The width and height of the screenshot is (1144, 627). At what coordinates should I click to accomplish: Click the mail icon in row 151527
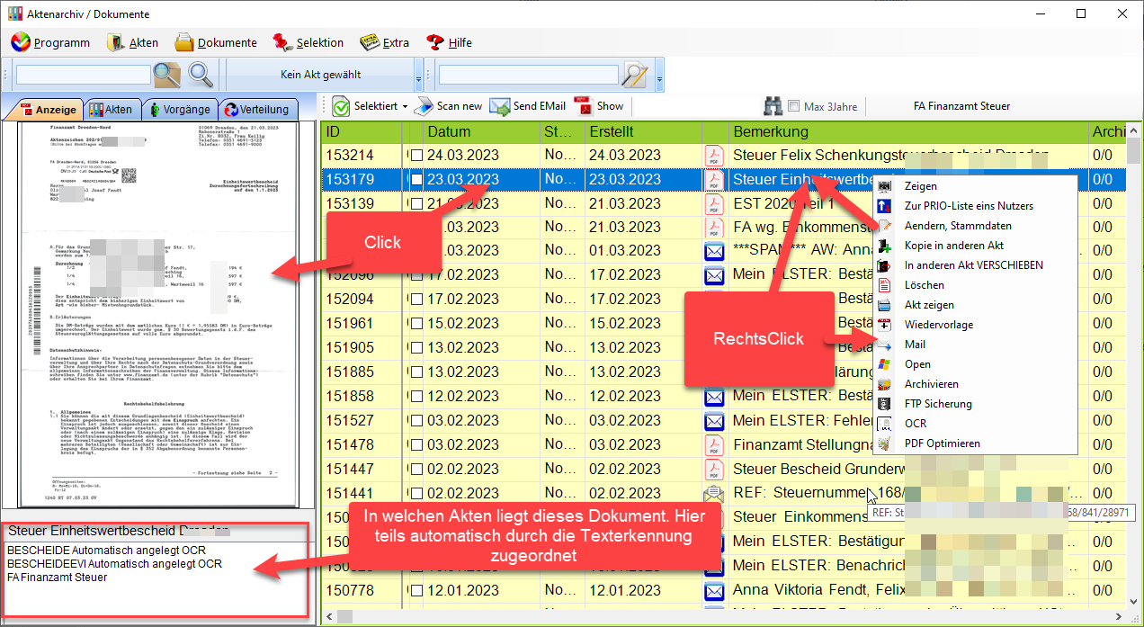[714, 420]
